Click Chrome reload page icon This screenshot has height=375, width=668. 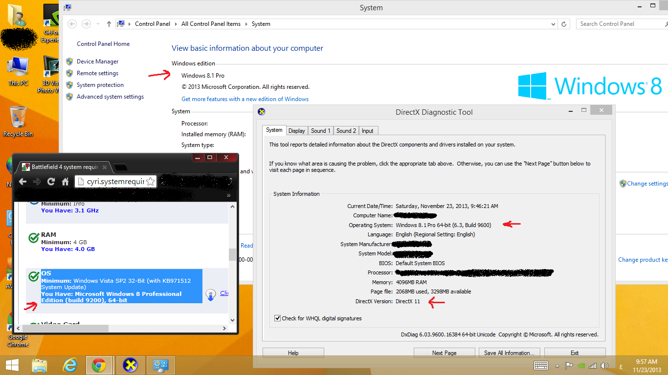click(x=51, y=182)
